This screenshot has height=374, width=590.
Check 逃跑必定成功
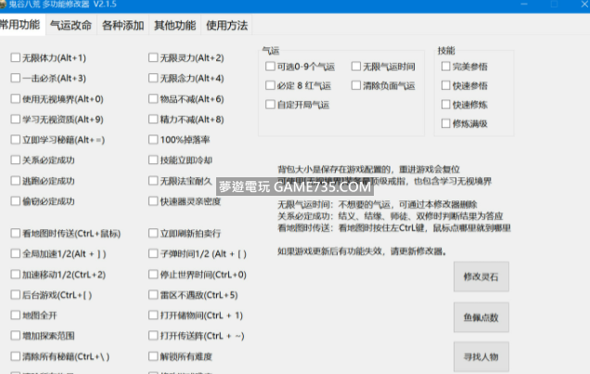[16, 181]
